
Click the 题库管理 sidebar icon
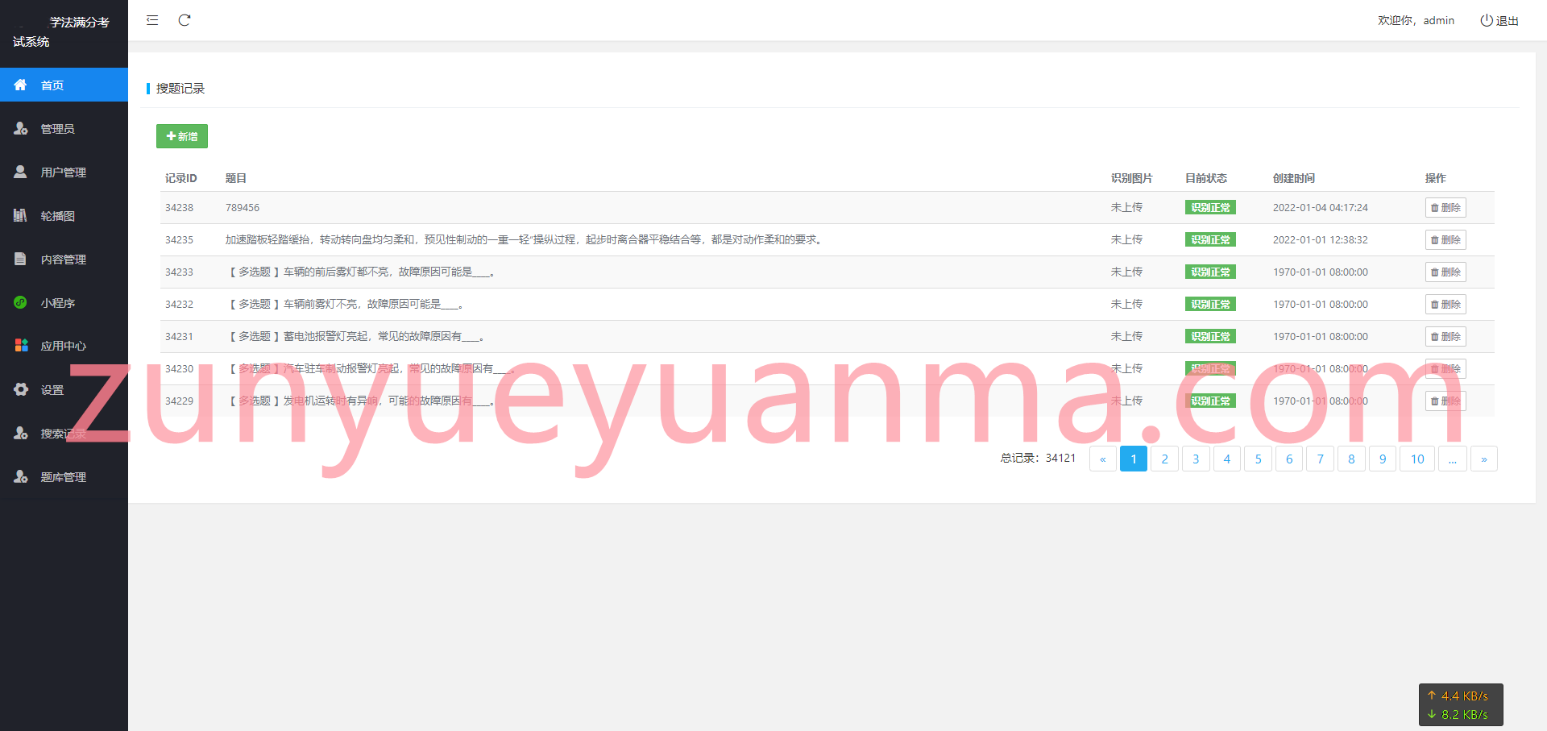click(21, 476)
